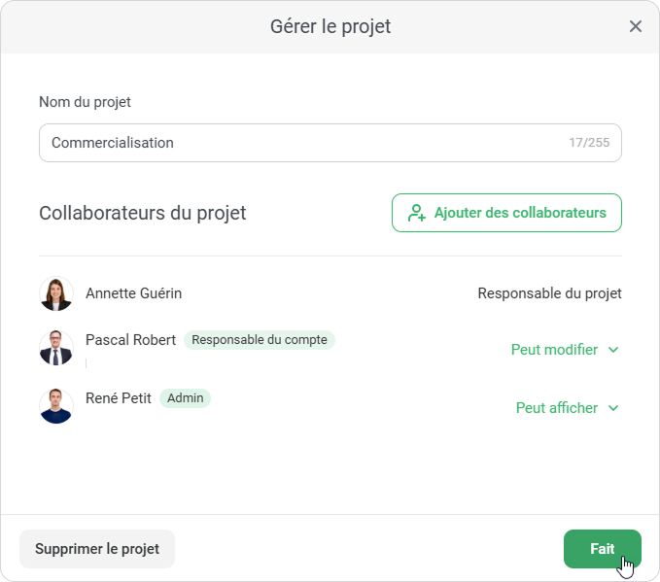Click Pascal Robert's profile avatar

click(x=56, y=348)
